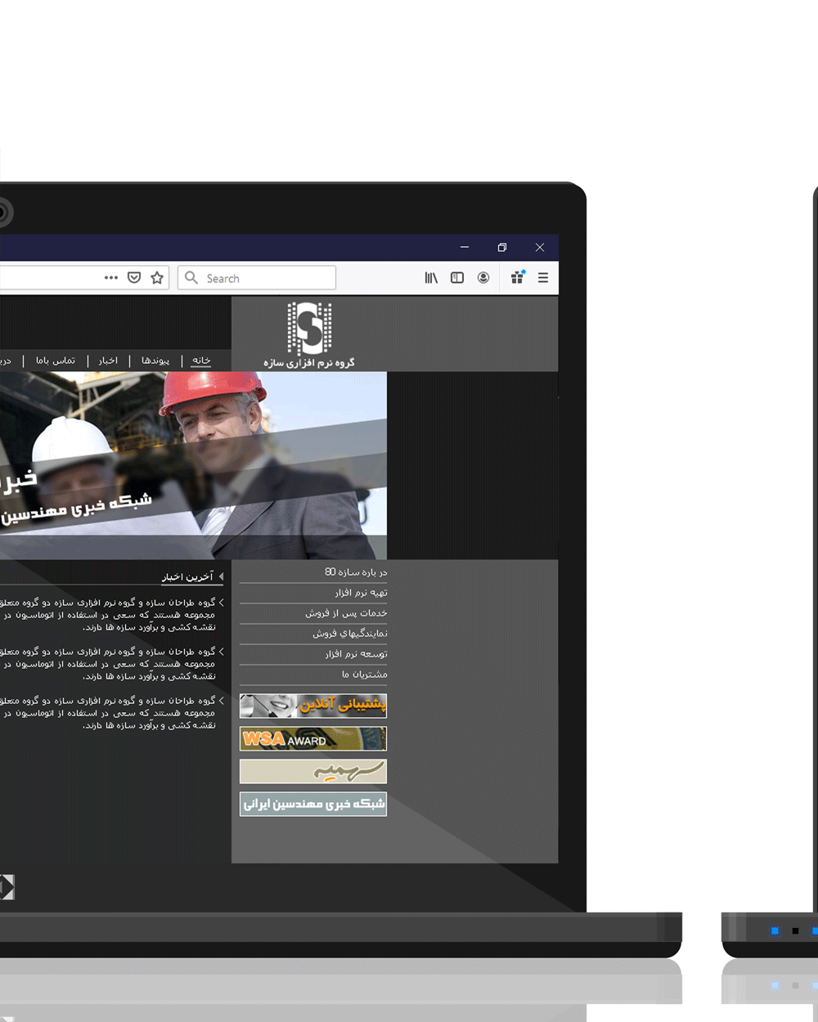Image resolution: width=818 pixels, height=1022 pixels.
Task: Click the magnifying glass search icon
Action: [x=191, y=278]
